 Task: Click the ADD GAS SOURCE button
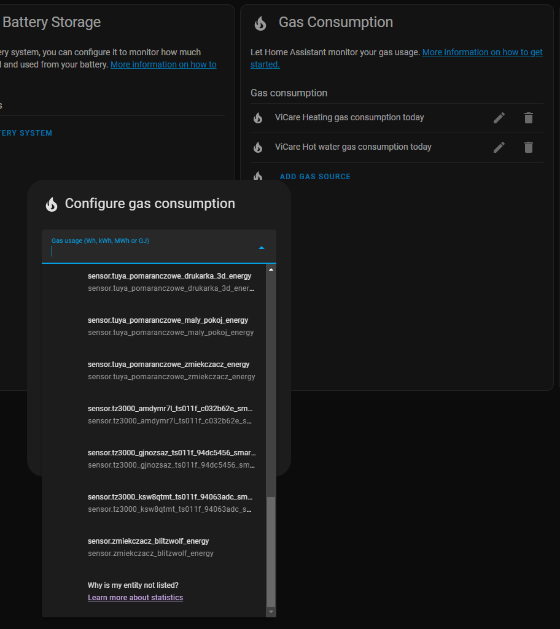[315, 176]
